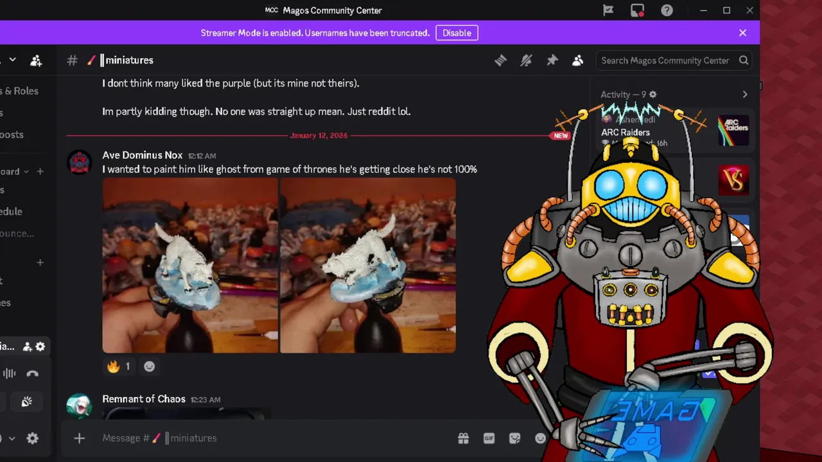Open the 'ounce...' channel in sidebar
The height and width of the screenshot is (462, 822).
pos(17,234)
